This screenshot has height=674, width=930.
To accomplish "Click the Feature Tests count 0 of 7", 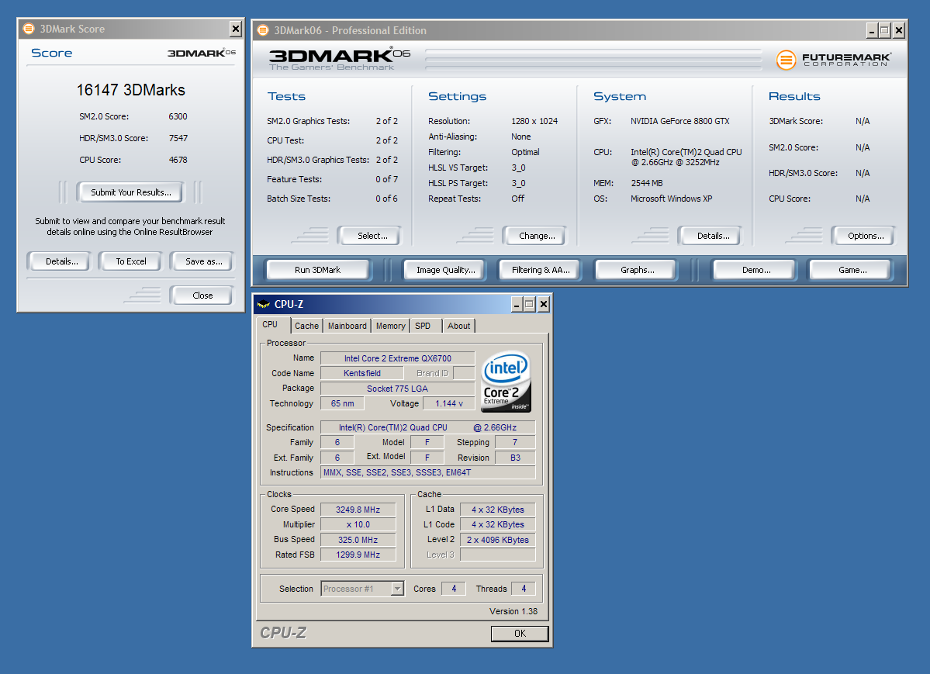I will click(x=387, y=179).
